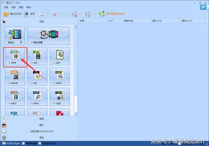Click the format list scroll down arrow
Image resolution: width=209 pixels, height=146 pixels.
pos(76,114)
